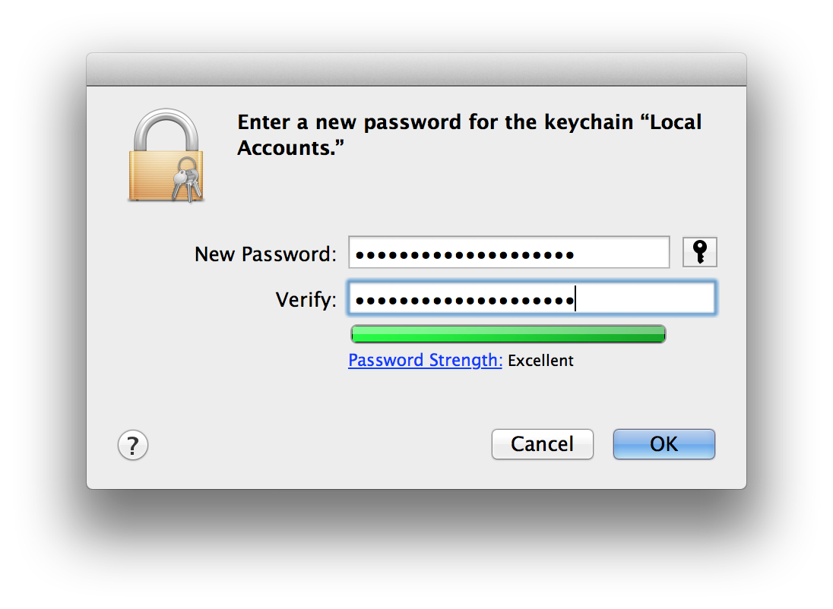
Task: Open the Password Strength link
Action: point(425,361)
